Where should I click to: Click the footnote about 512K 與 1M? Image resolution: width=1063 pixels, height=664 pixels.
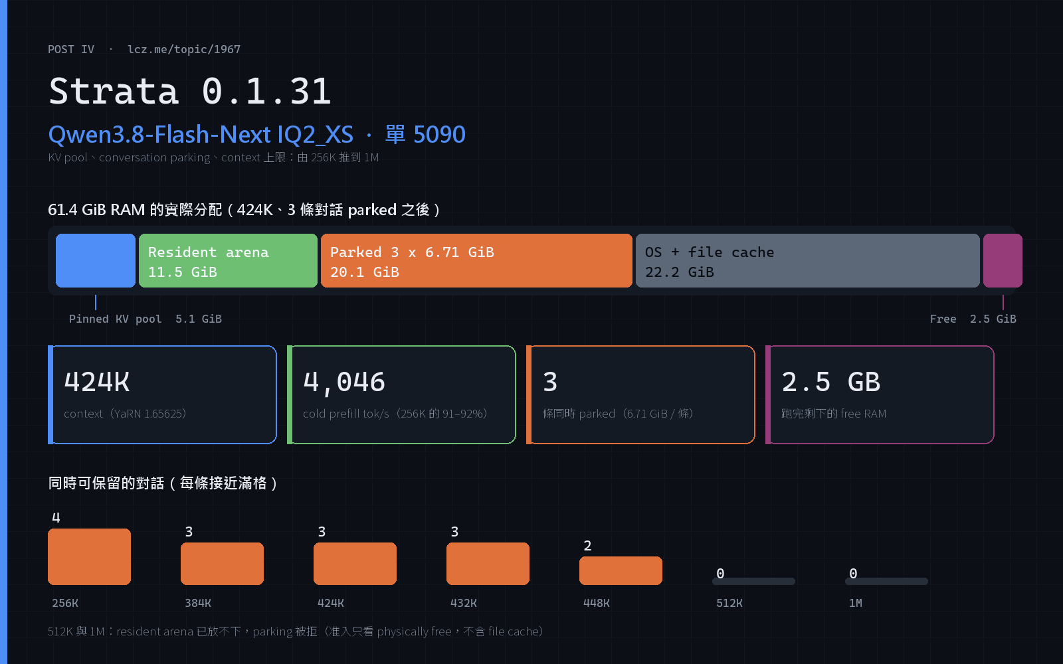click(x=296, y=631)
